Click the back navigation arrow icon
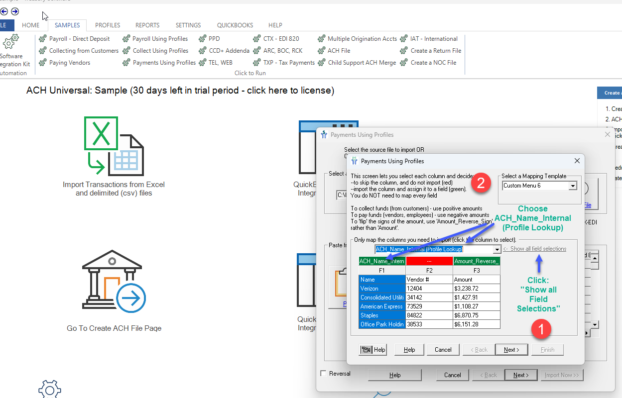The image size is (622, 398). click(x=4, y=11)
